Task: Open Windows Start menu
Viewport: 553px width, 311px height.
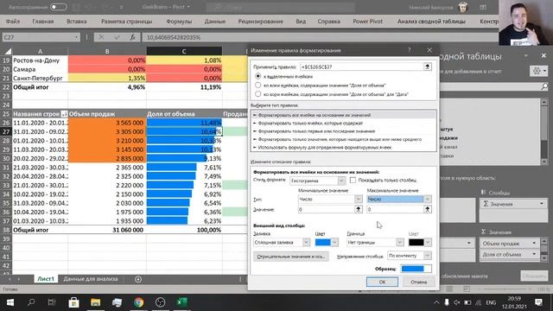Action: coord(10,302)
